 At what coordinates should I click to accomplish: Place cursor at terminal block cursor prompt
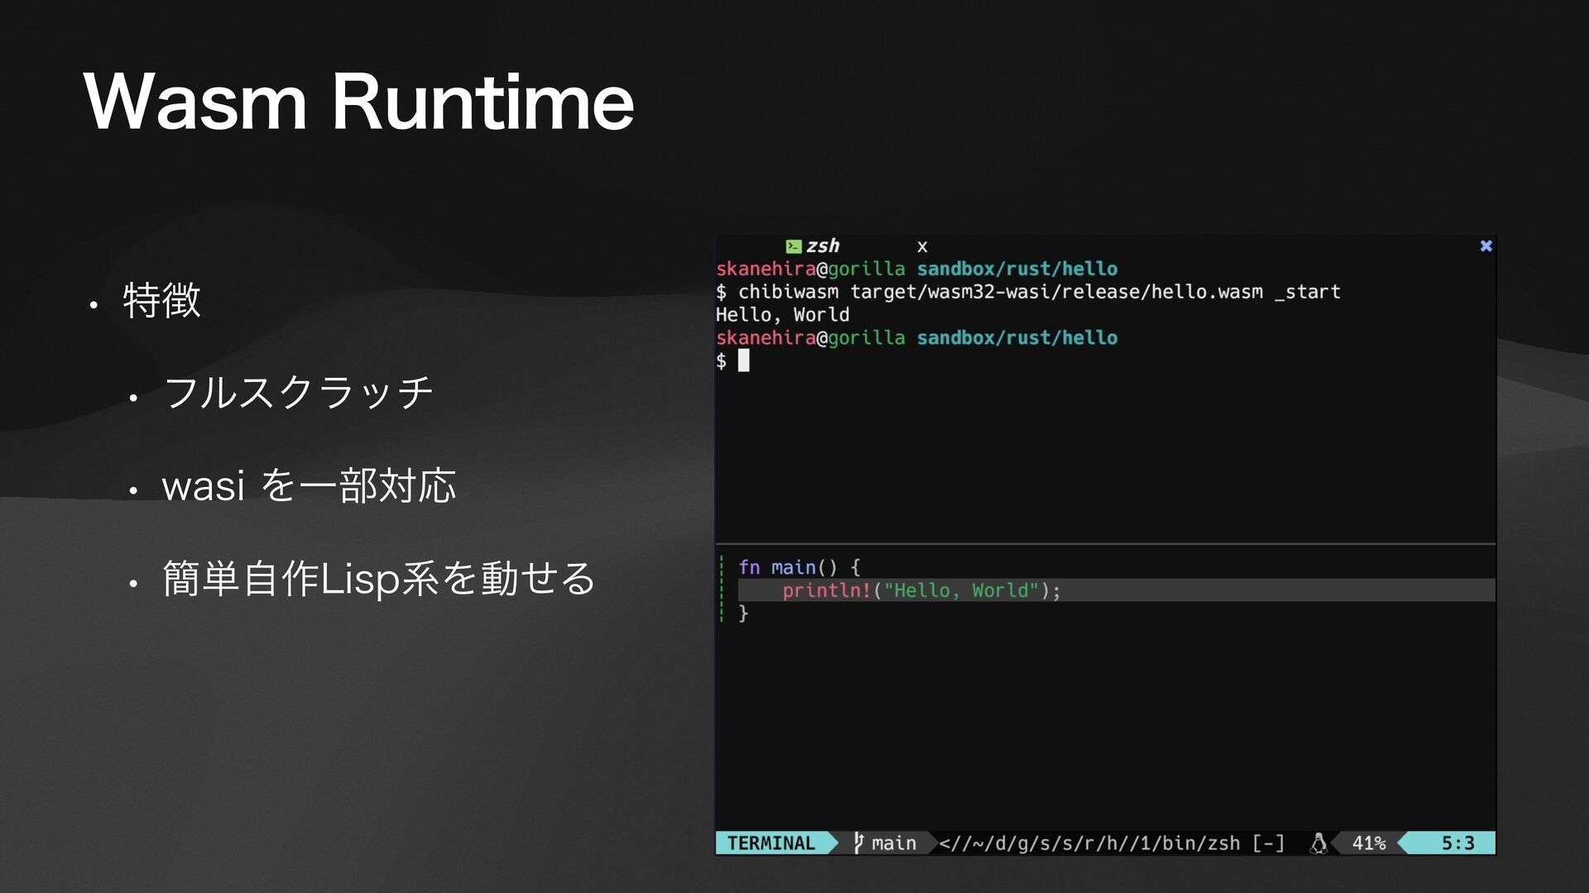coord(743,361)
